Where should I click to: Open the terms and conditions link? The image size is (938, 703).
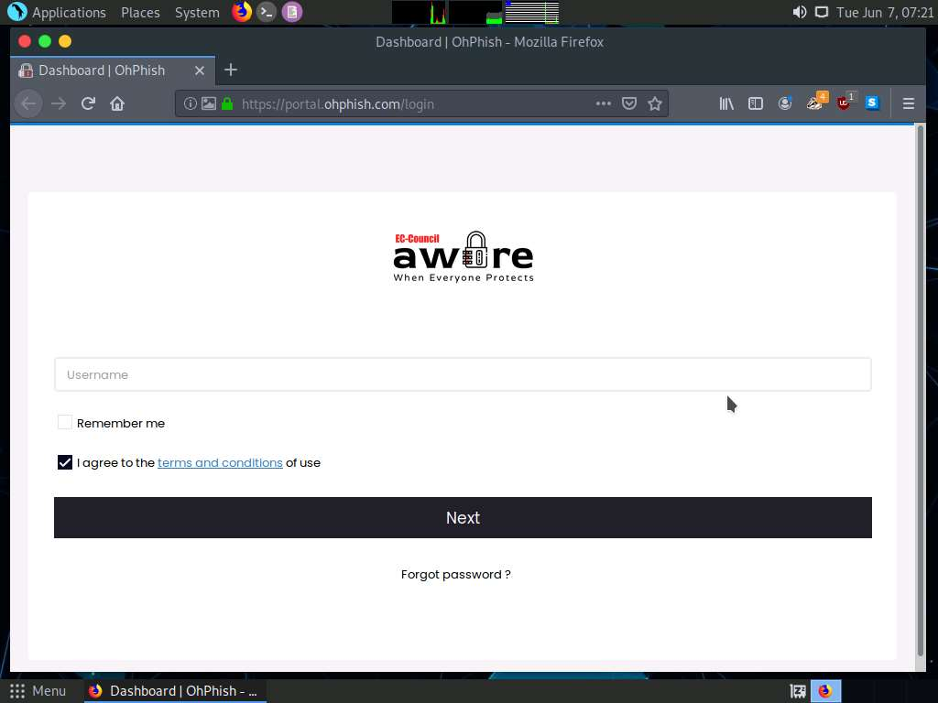tap(220, 462)
